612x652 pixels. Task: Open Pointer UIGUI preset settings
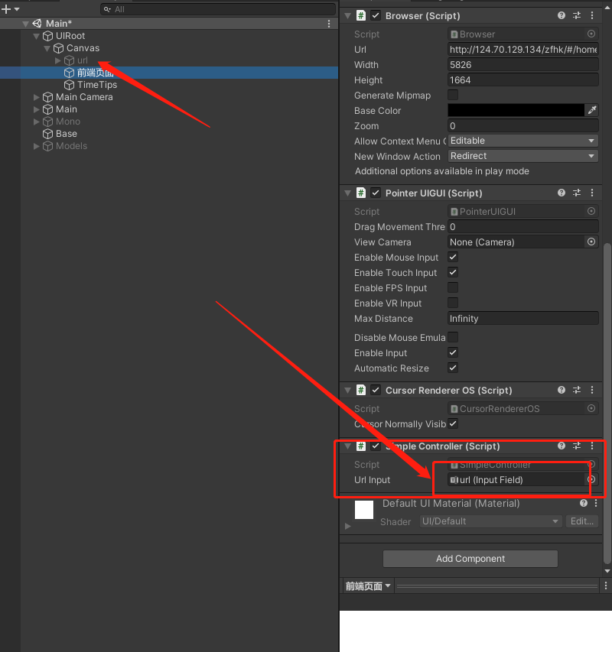pyautogui.click(x=577, y=193)
